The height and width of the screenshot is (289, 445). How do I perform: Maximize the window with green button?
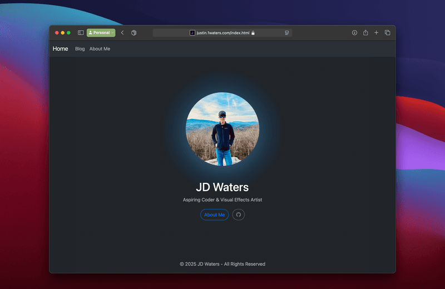point(68,33)
